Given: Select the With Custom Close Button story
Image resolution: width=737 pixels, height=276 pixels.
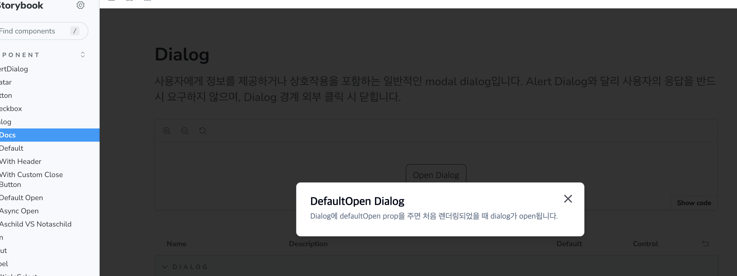Looking at the screenshot, I should coord(32,179).
